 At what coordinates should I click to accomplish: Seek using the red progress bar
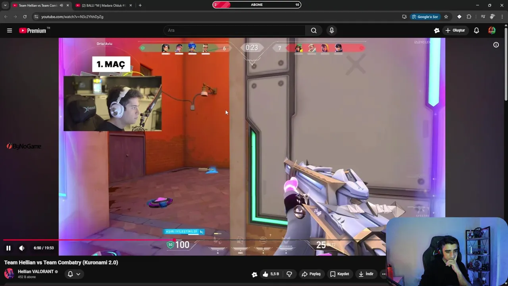pos(194,240)
